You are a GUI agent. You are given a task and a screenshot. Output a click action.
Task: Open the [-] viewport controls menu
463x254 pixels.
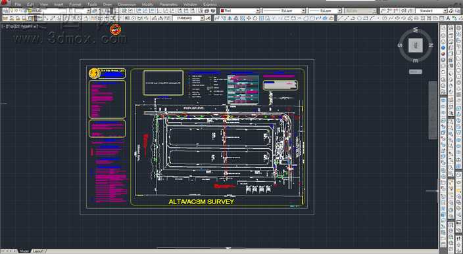3,26
